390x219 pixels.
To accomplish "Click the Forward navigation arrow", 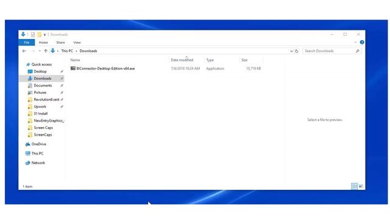I will pos(33,51).
